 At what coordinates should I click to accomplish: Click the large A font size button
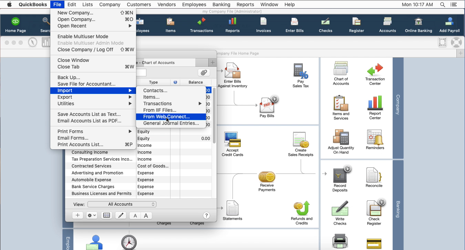tap(146, 216)
